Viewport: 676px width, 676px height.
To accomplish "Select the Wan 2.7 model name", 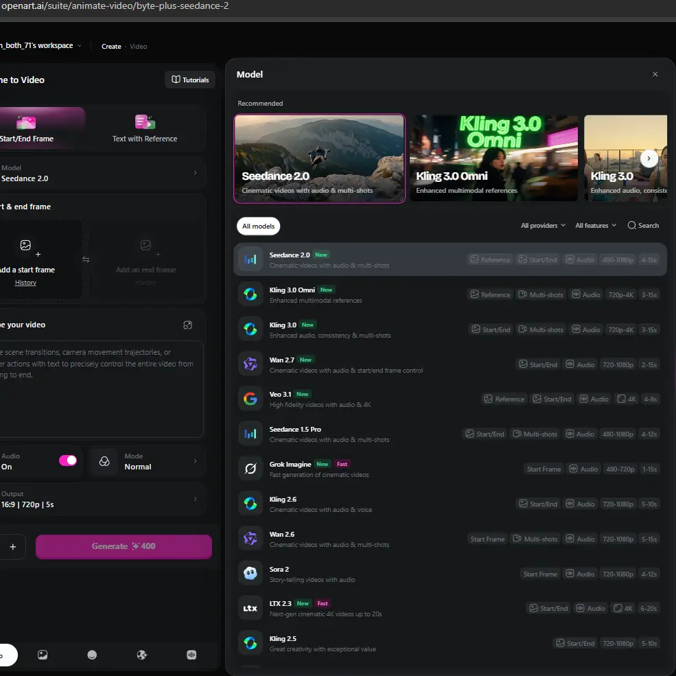I will point(281,360).
